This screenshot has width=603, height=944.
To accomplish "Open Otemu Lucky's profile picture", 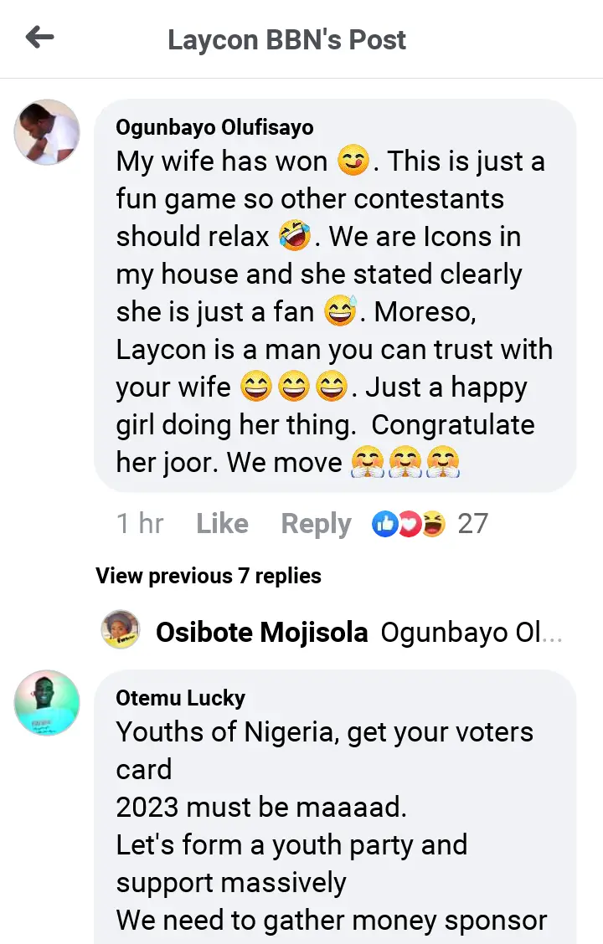I will 47,702.
